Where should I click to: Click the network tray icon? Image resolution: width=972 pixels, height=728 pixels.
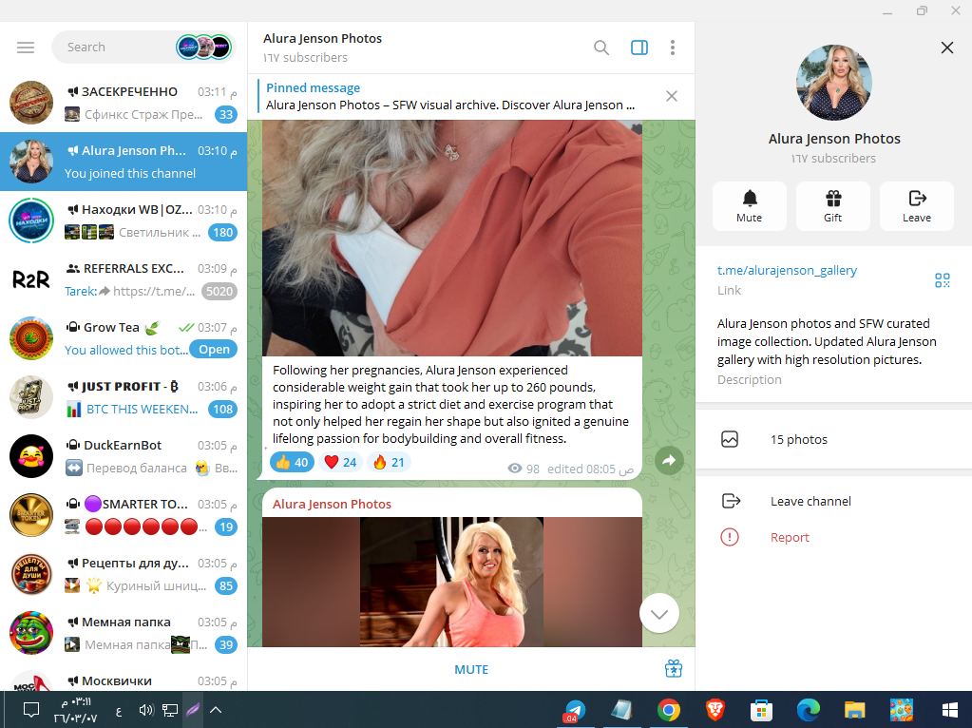pyautogui.click(x=170, y=710)
